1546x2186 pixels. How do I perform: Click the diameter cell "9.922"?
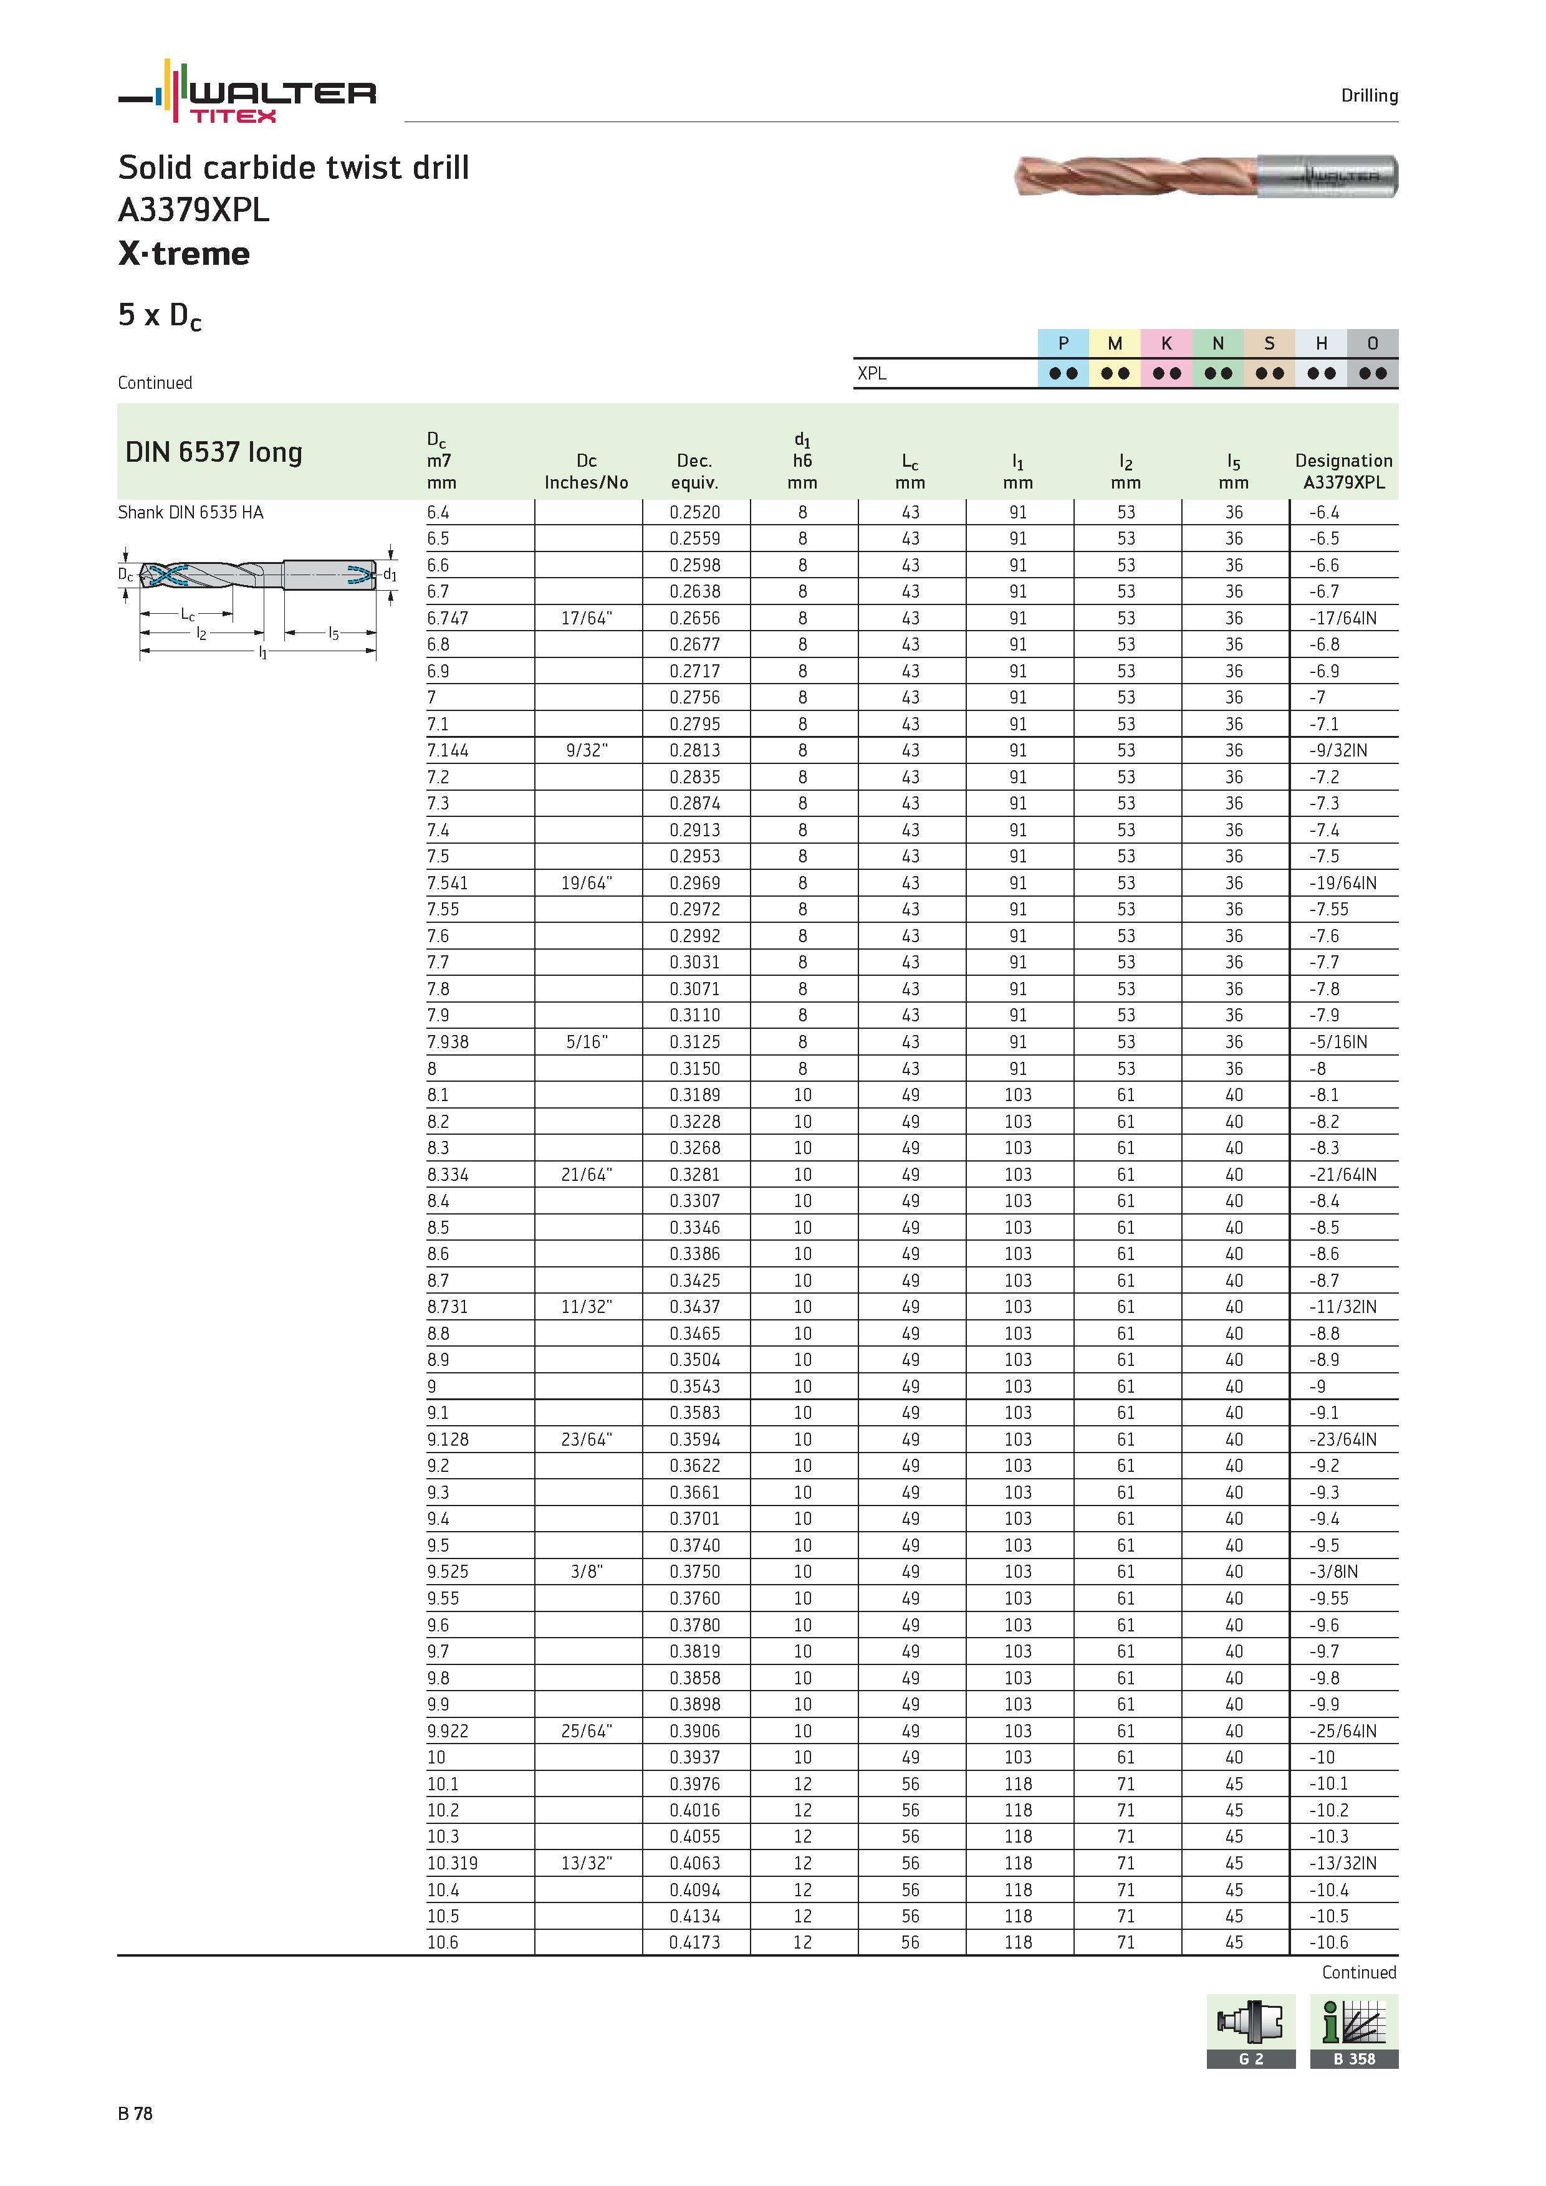click(x=448, y=1731)
